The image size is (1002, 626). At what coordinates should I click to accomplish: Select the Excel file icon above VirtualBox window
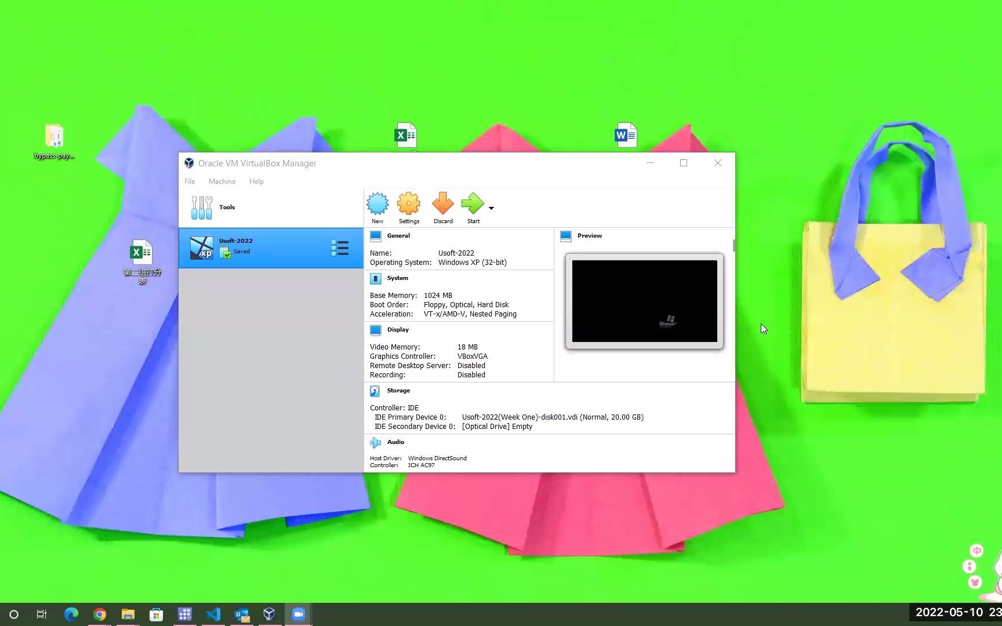(x=405, y=136)
